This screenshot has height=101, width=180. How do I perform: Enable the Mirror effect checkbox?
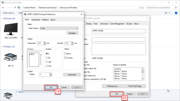point(65,53)
